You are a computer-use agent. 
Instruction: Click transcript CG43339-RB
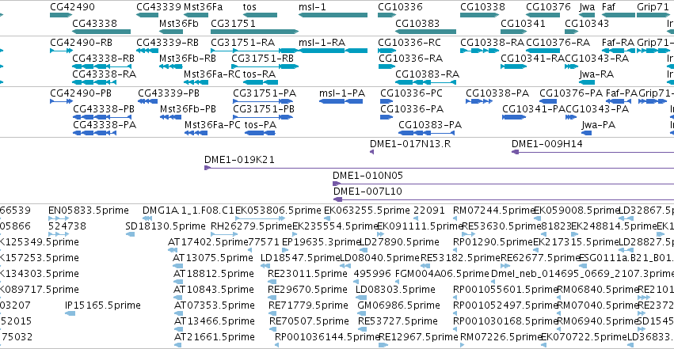tap(167, 43)
